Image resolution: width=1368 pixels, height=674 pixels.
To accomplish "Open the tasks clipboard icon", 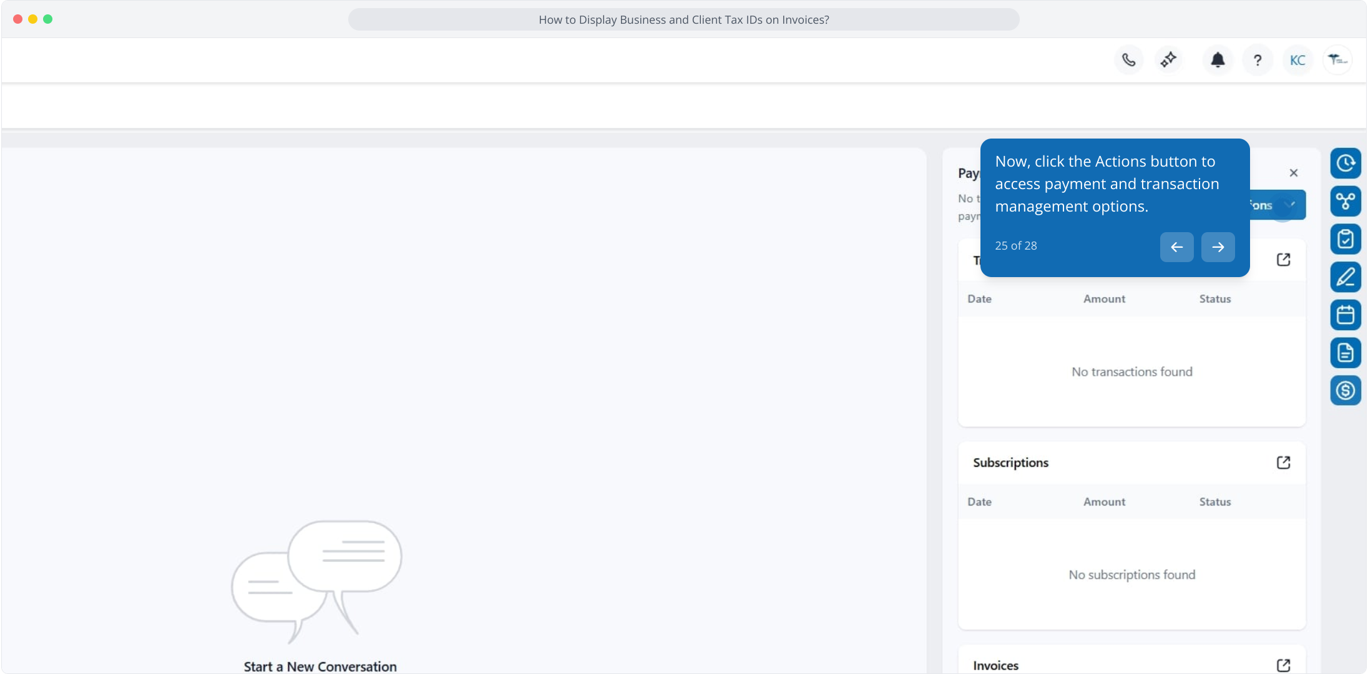I will [x=1346, y=239].
